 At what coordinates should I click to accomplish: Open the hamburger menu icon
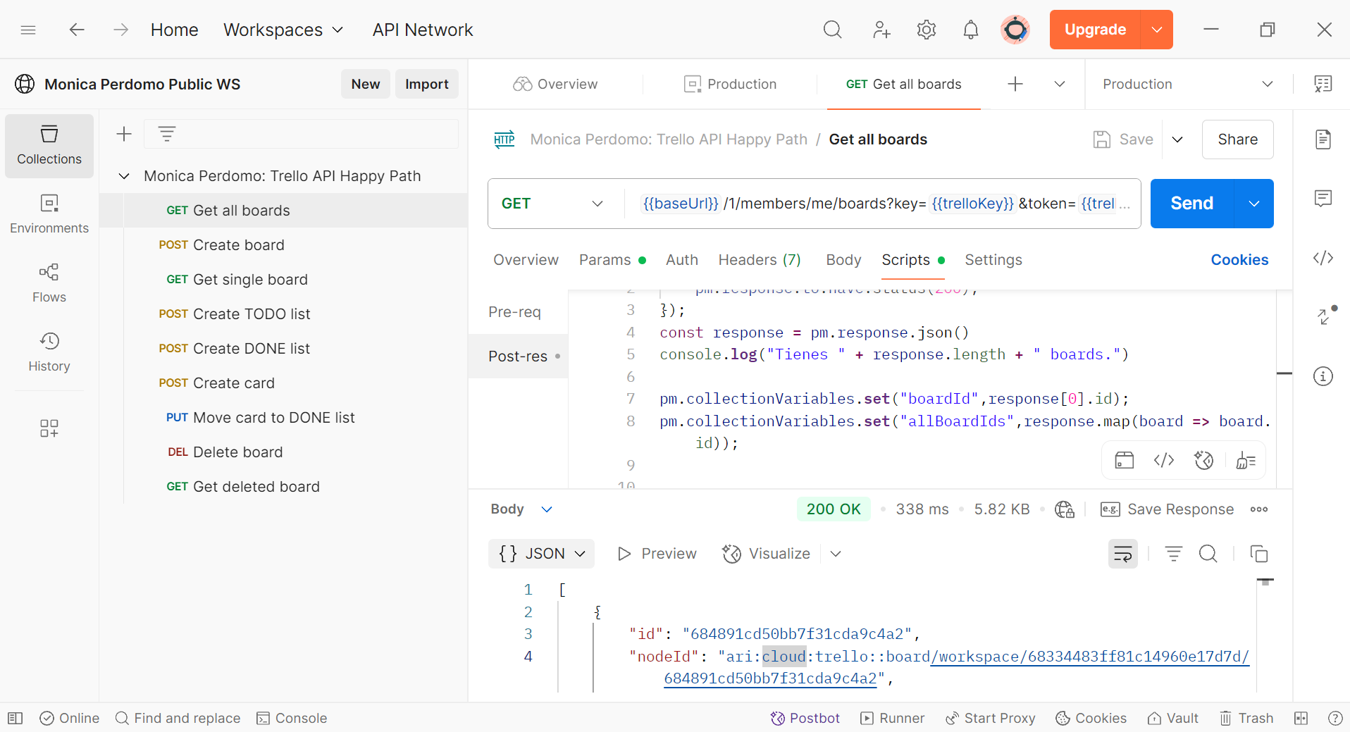point(28,30)
